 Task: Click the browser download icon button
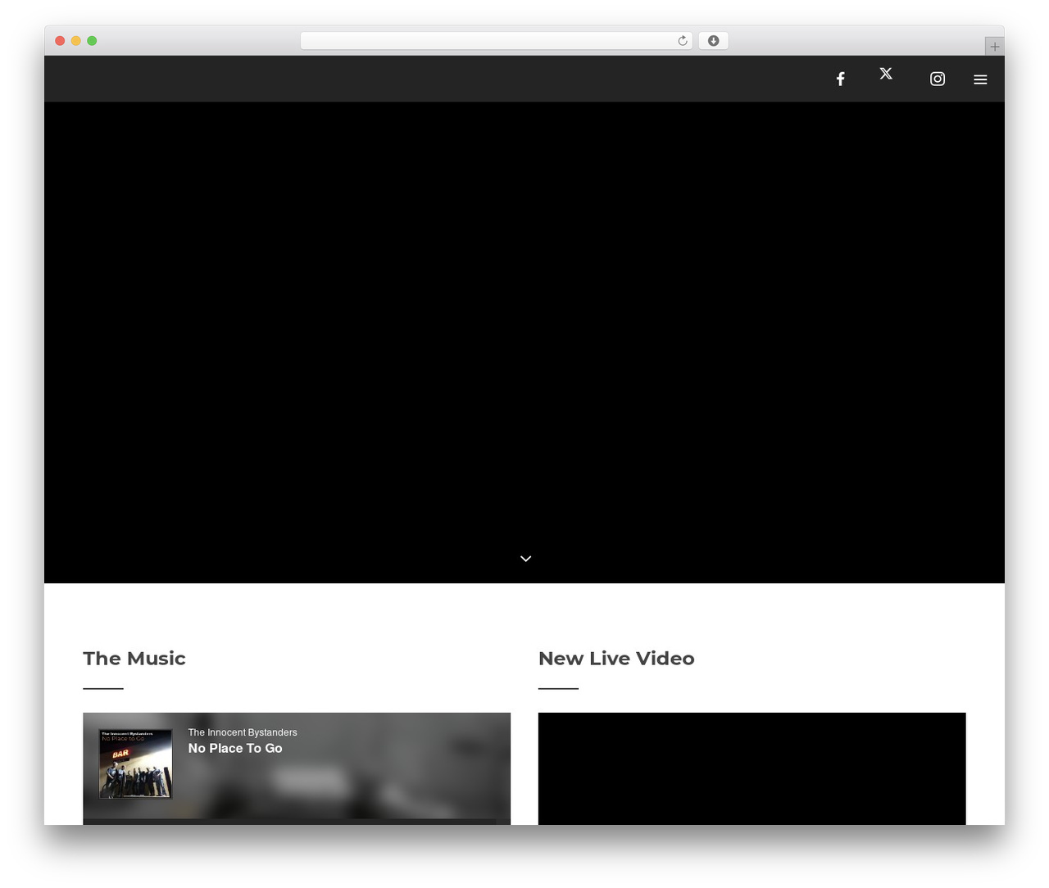click(x=713, y=41)
